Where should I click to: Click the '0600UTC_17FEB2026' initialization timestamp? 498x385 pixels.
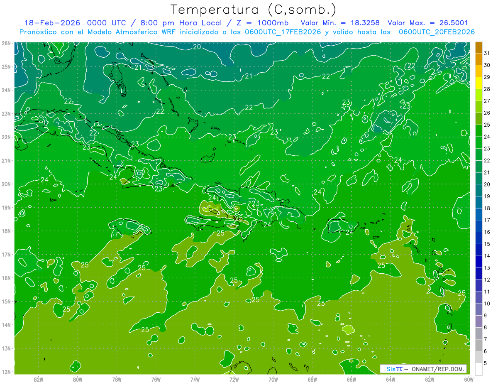click(283, 32)
